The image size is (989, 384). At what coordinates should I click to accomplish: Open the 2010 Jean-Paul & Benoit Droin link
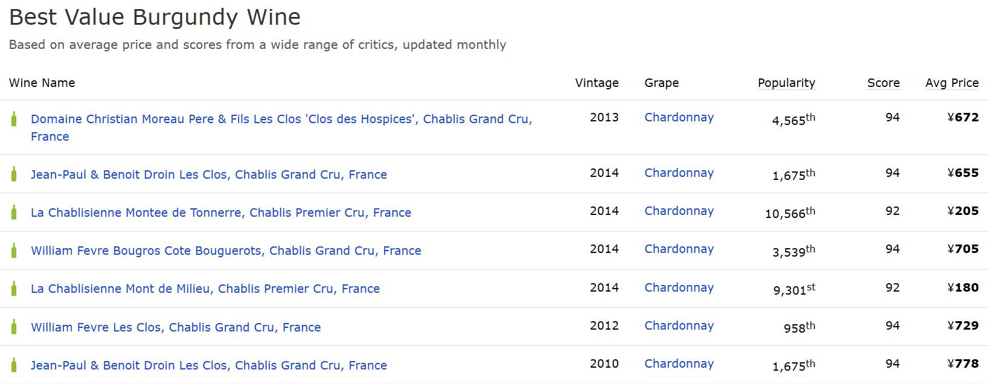pos(208,365)
